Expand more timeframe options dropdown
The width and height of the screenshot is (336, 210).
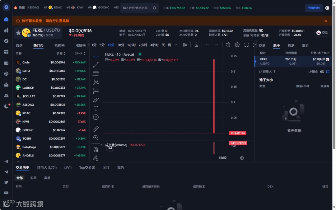[175, 45]
